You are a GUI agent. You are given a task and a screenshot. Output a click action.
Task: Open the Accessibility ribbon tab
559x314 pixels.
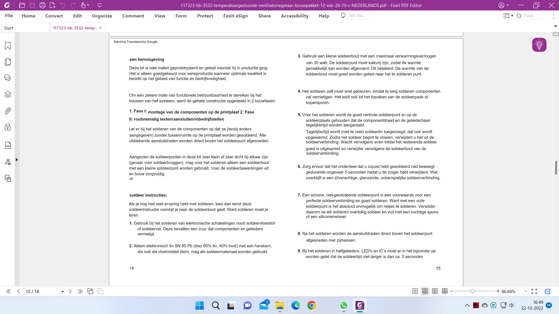point(295,16)
